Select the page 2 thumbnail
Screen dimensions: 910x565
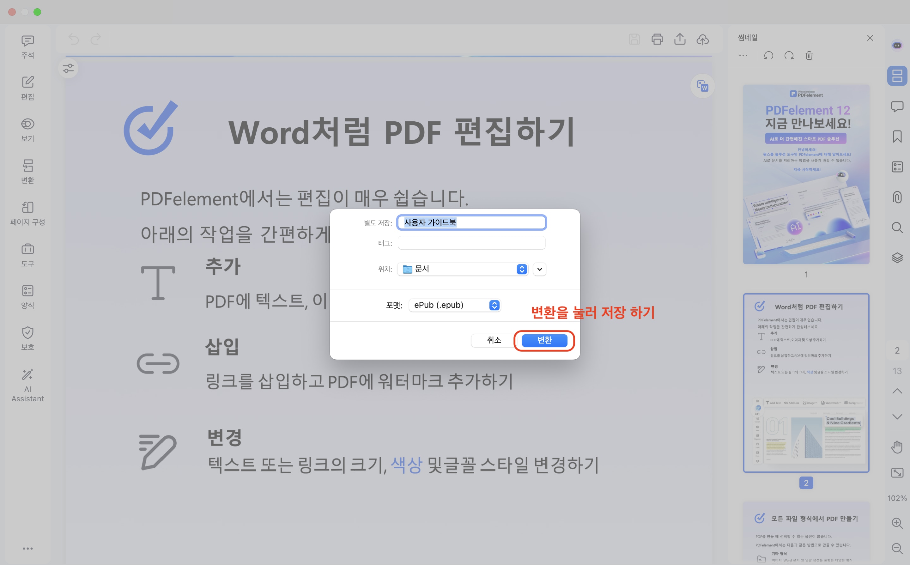pos(806,385)
